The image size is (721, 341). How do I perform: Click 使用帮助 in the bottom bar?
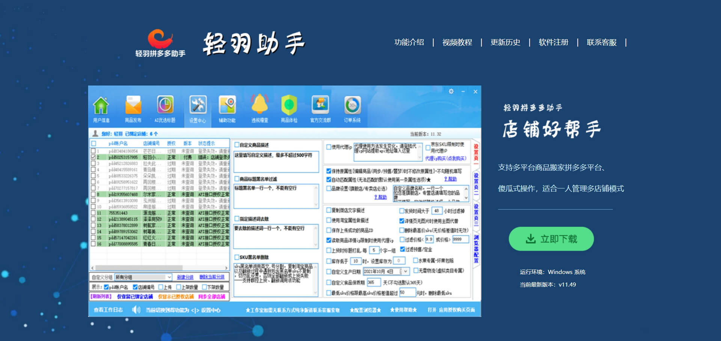coord(403,310)
